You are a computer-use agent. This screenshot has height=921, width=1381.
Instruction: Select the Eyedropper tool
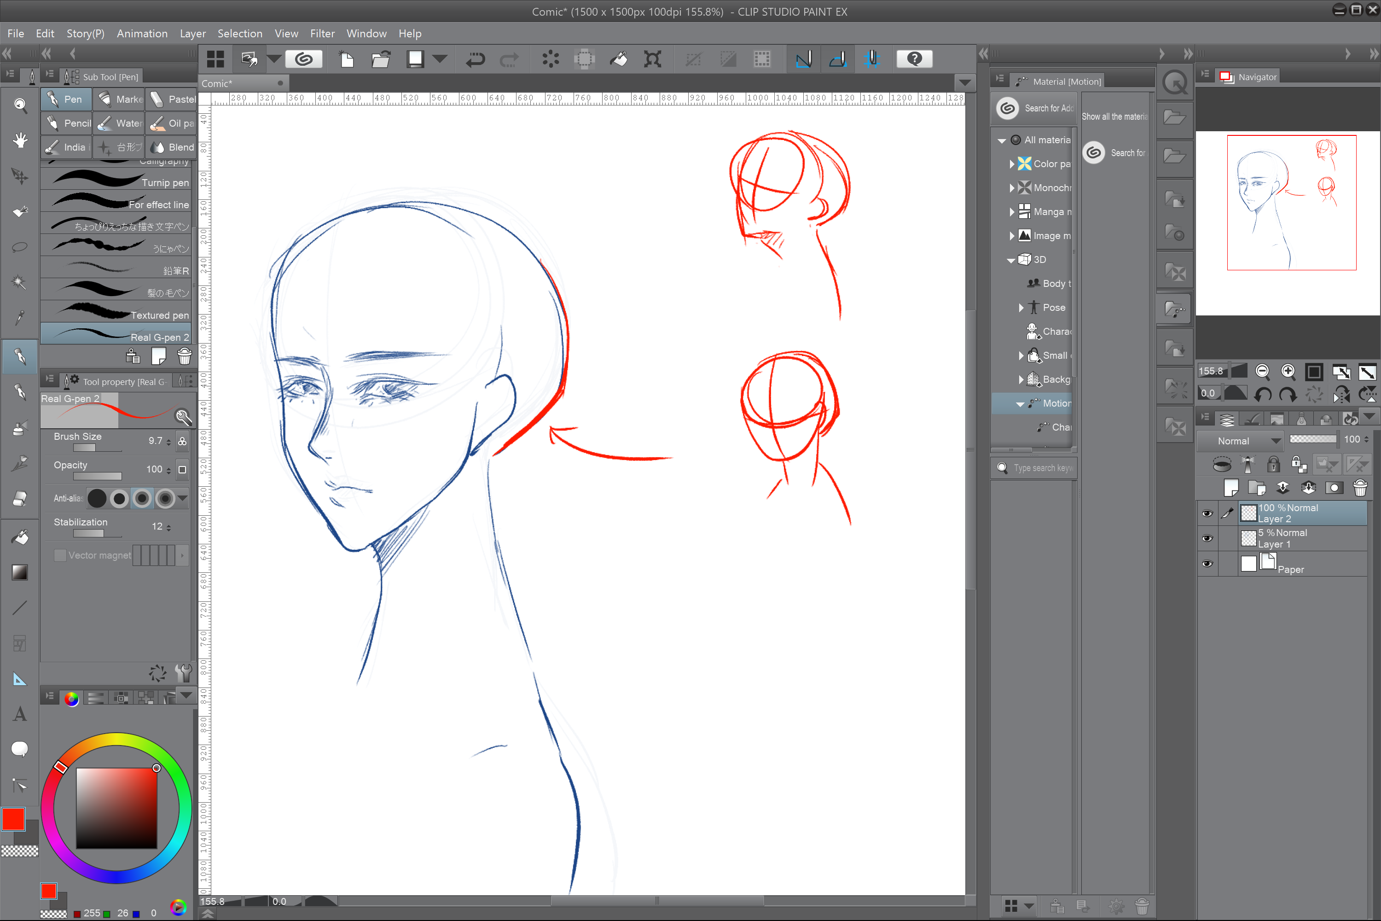click(x=20, y=317)
